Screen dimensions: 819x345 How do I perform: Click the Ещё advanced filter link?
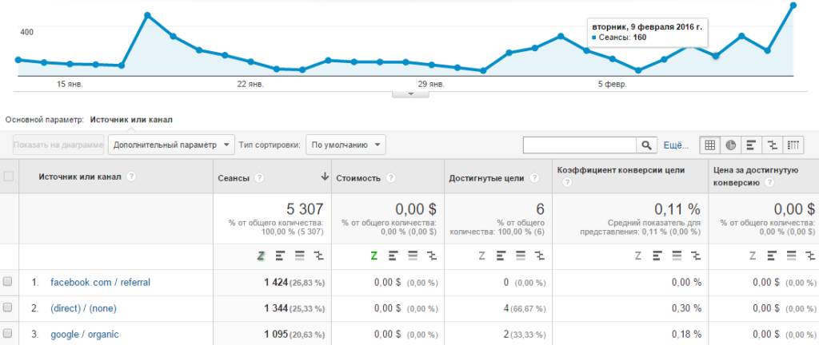[676, 145]
